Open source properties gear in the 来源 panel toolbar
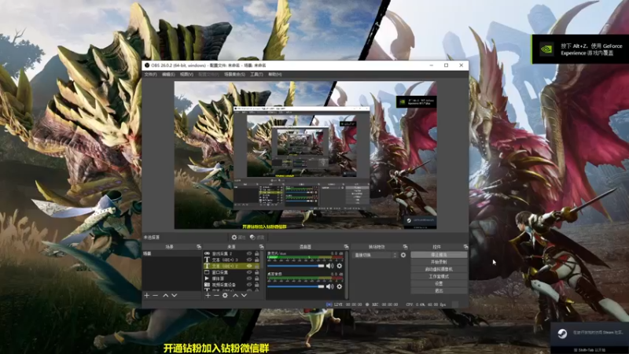This screenshot has width=629, height=354. [225, 296]
